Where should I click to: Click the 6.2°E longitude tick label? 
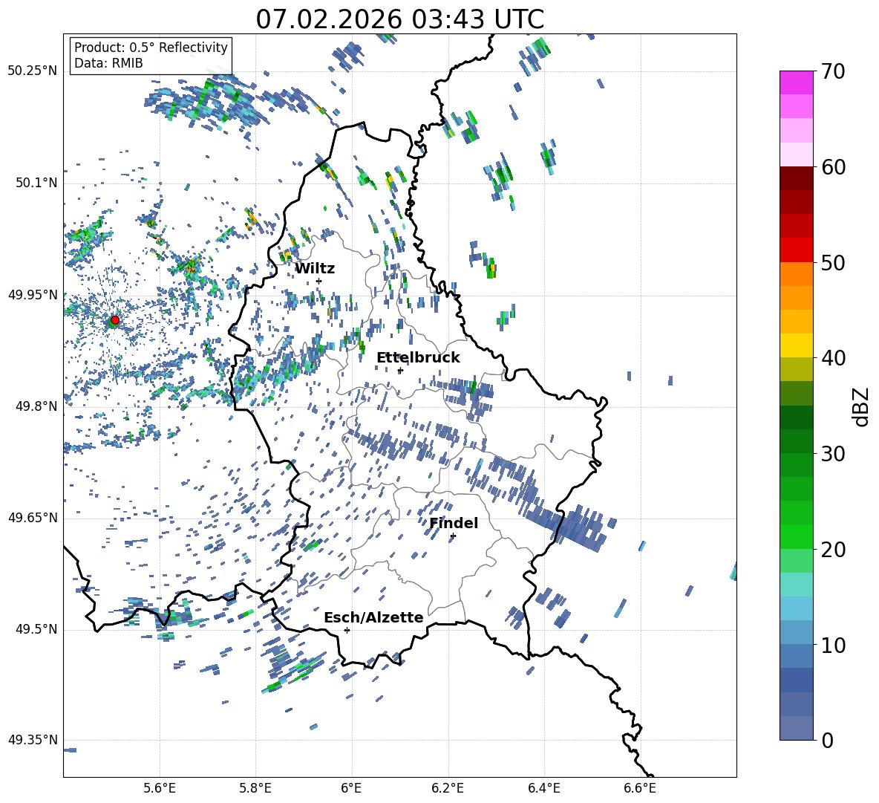click(x=448, y=787)
